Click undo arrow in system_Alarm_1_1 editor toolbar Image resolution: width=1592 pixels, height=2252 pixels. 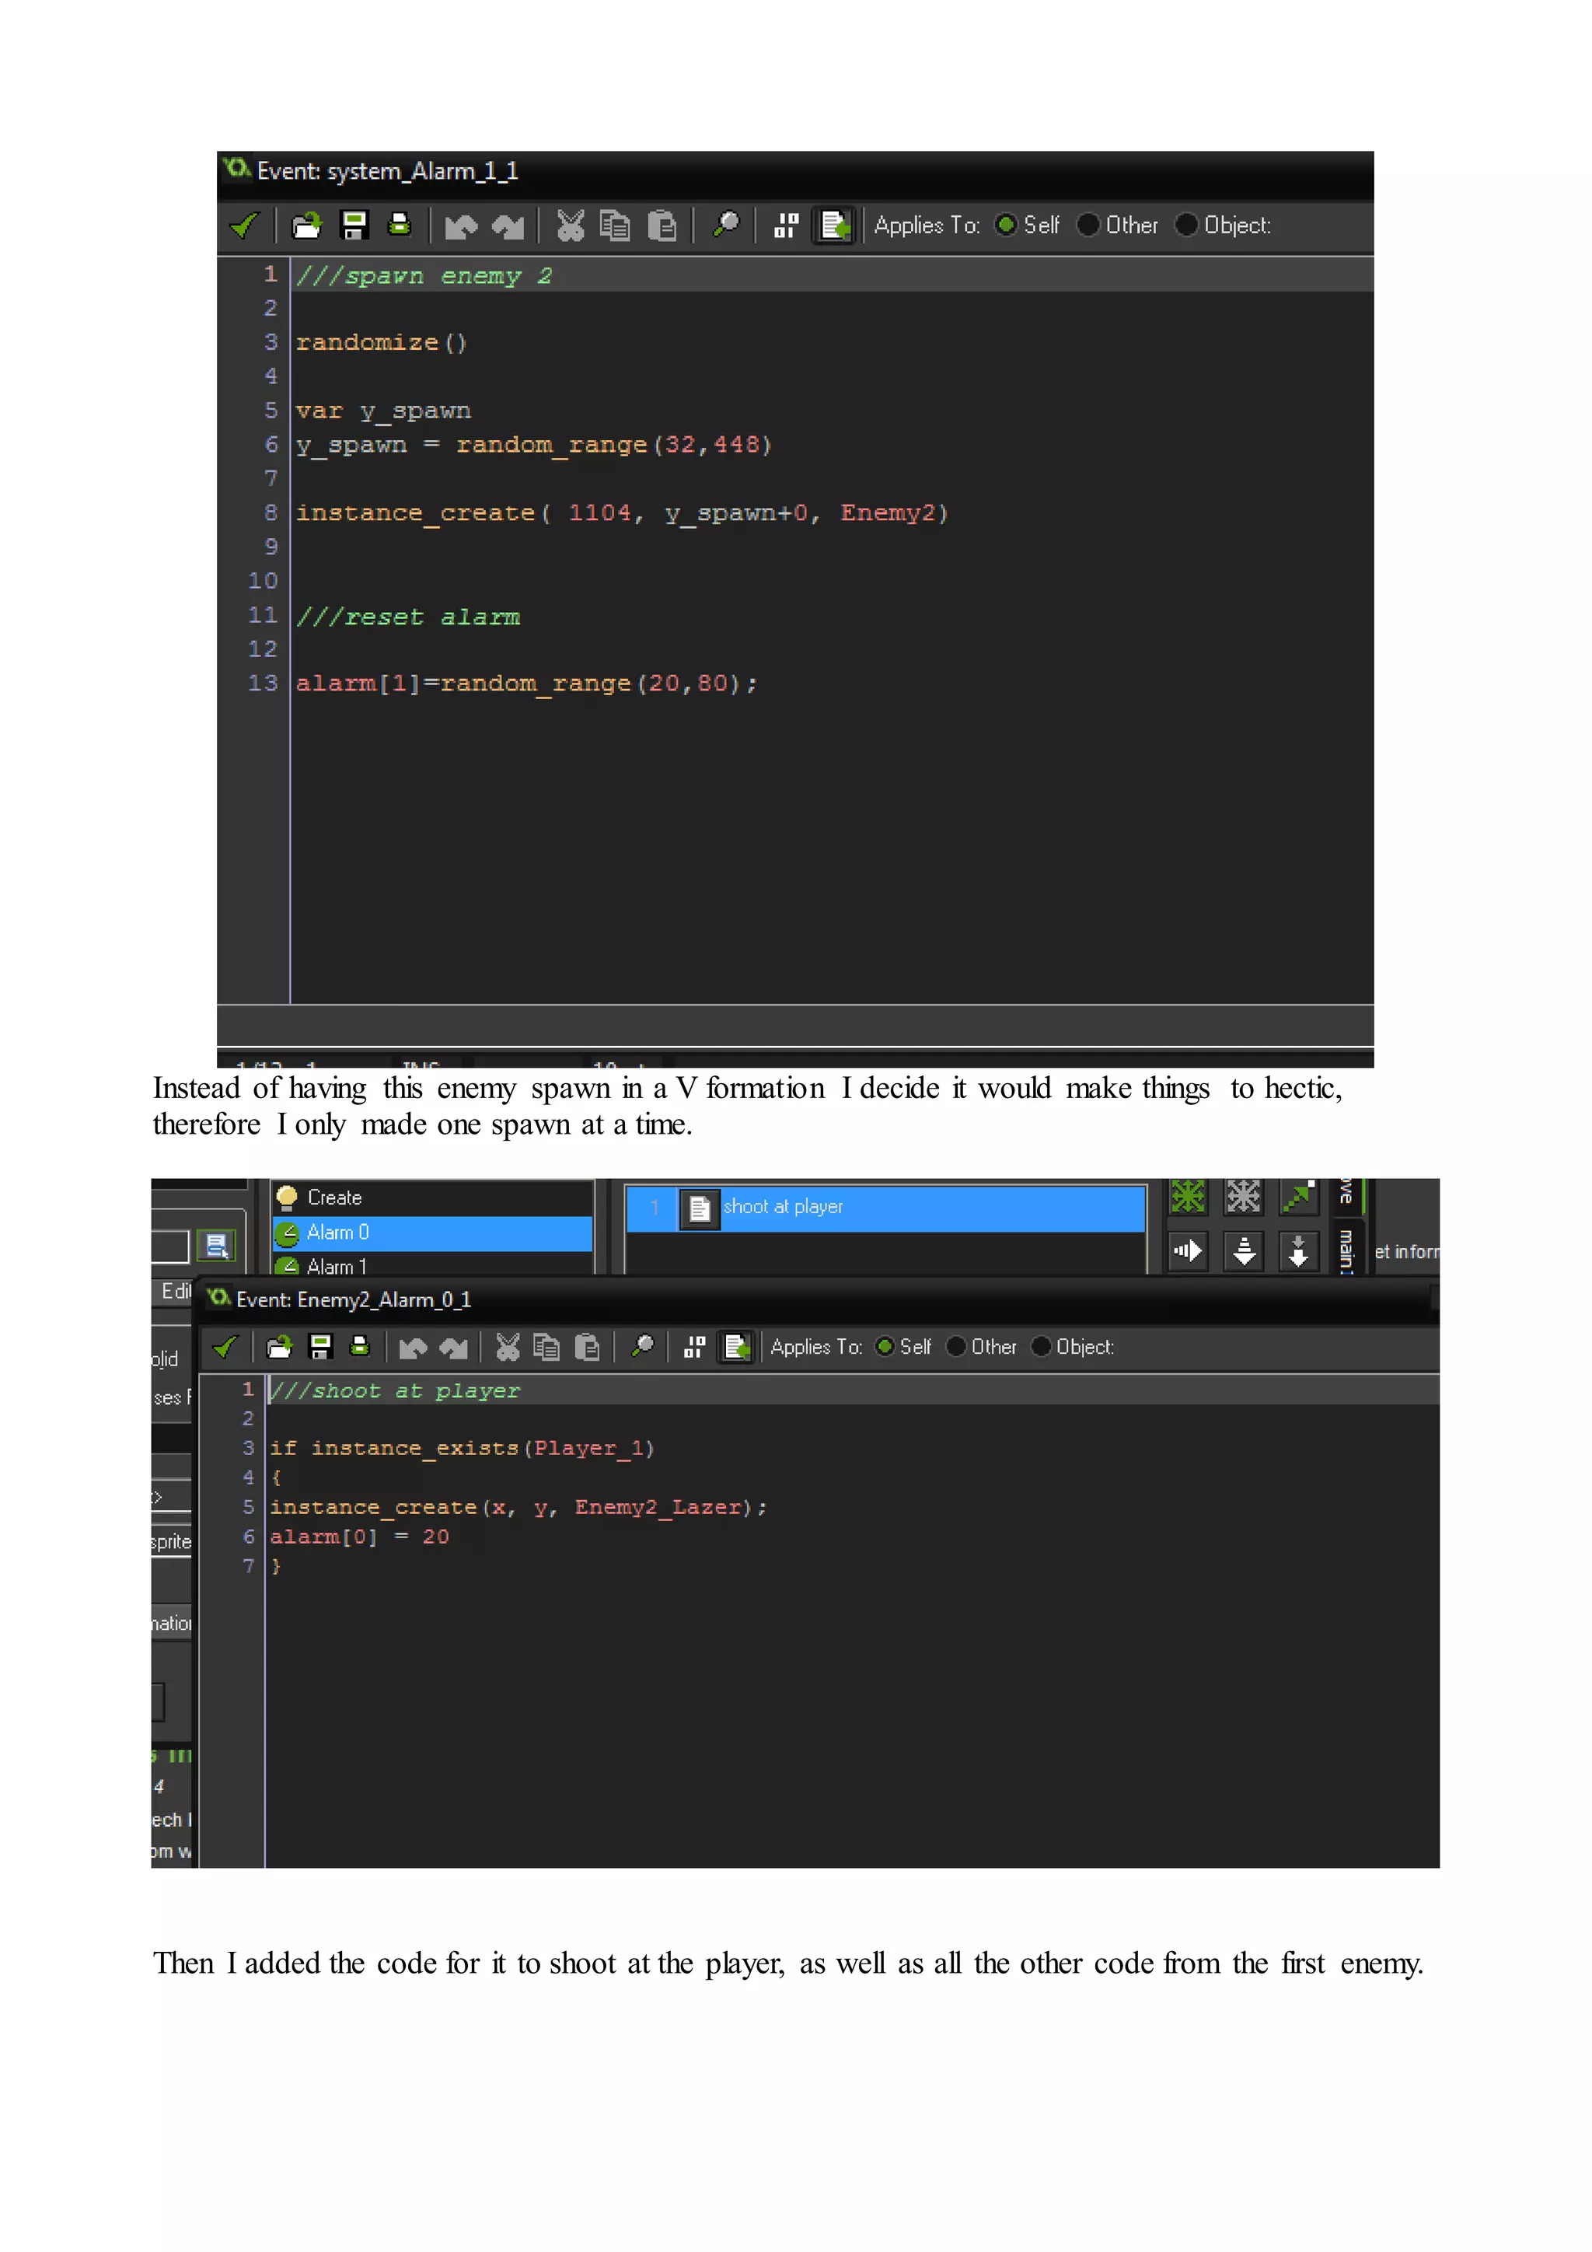[461, 226]
